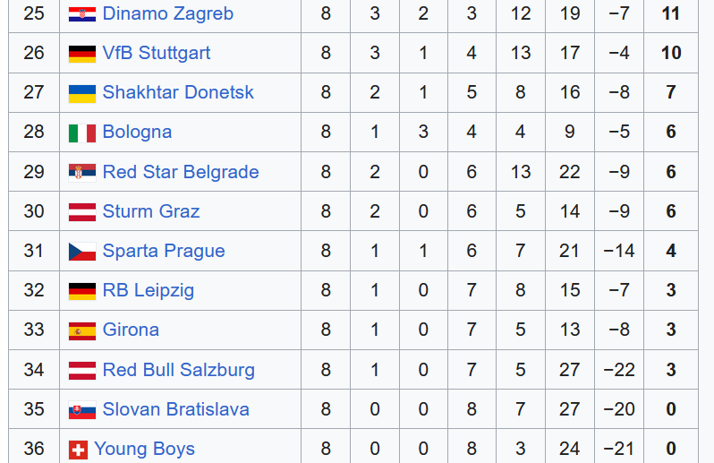Click the Serbian flag beside Red Star Belgrade
Viewport: 714px width, 463px height.
coord(82,173)
